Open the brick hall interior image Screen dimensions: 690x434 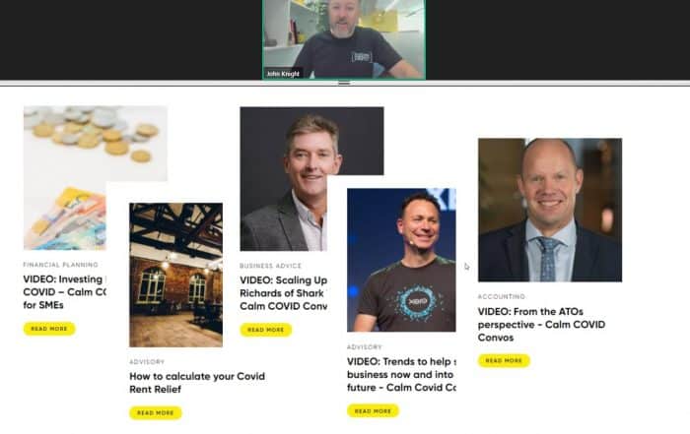[176, 275]
